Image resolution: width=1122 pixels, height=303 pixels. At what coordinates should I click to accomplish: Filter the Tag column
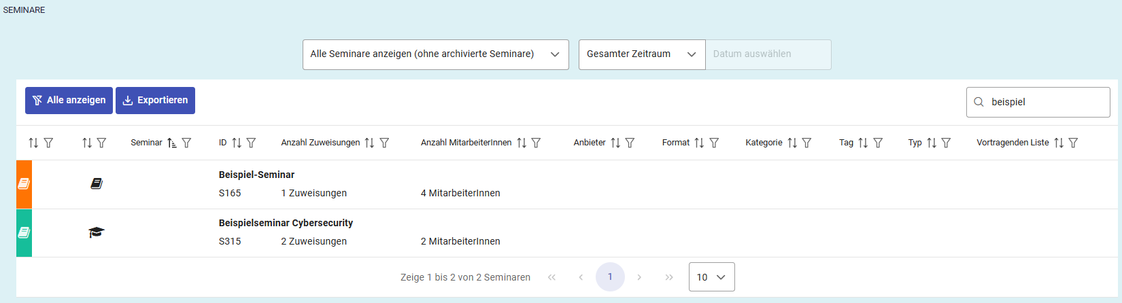[878, 143]
